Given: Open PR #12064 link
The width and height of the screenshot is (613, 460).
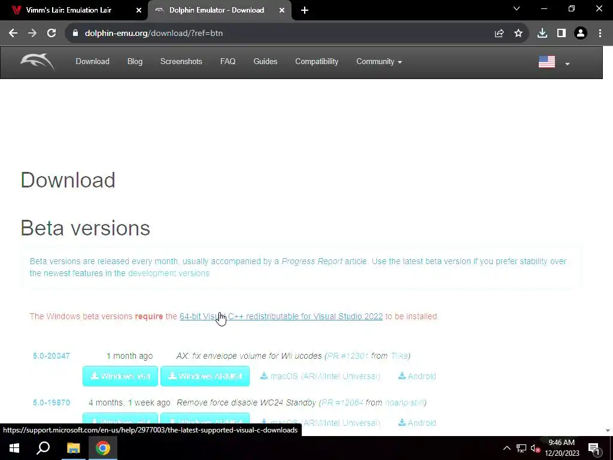Looking at the screenshot, I should tap(342, 402).
